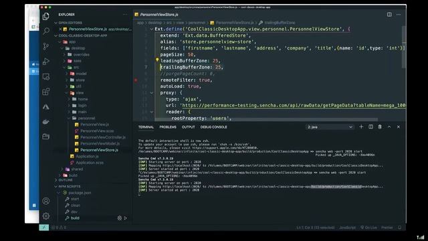Open remote window from green status bar icon
Screen dimensions: 428x241
tap(44, 228)
